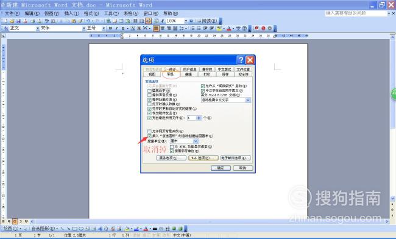Screen dimensions: 396x239
Task: Select the Arrow tool in Drawing toolbar
Action: (x=68, y=229)
